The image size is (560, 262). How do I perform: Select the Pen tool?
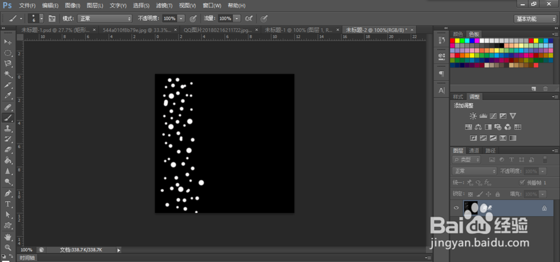8,193
